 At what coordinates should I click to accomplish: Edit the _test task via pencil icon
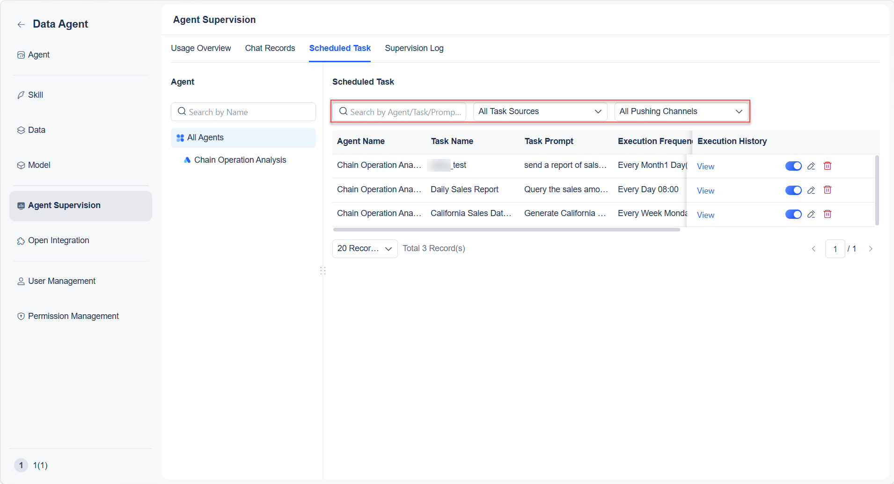(811, 166)
